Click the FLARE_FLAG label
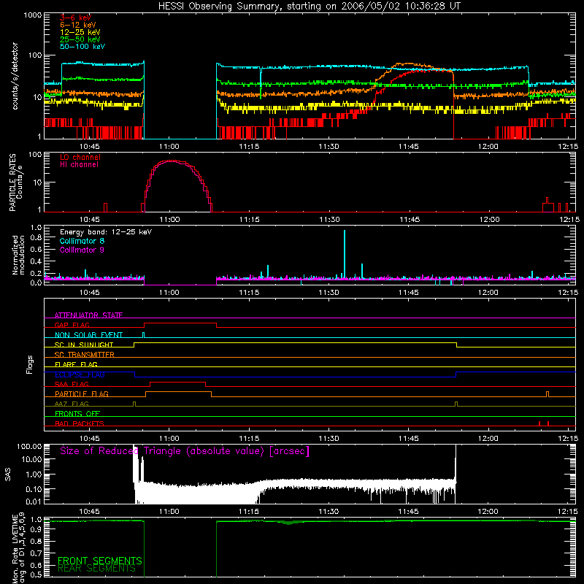The height and width of the screenshot is (584, 584). pyautogui.click(x=76, y=364)
